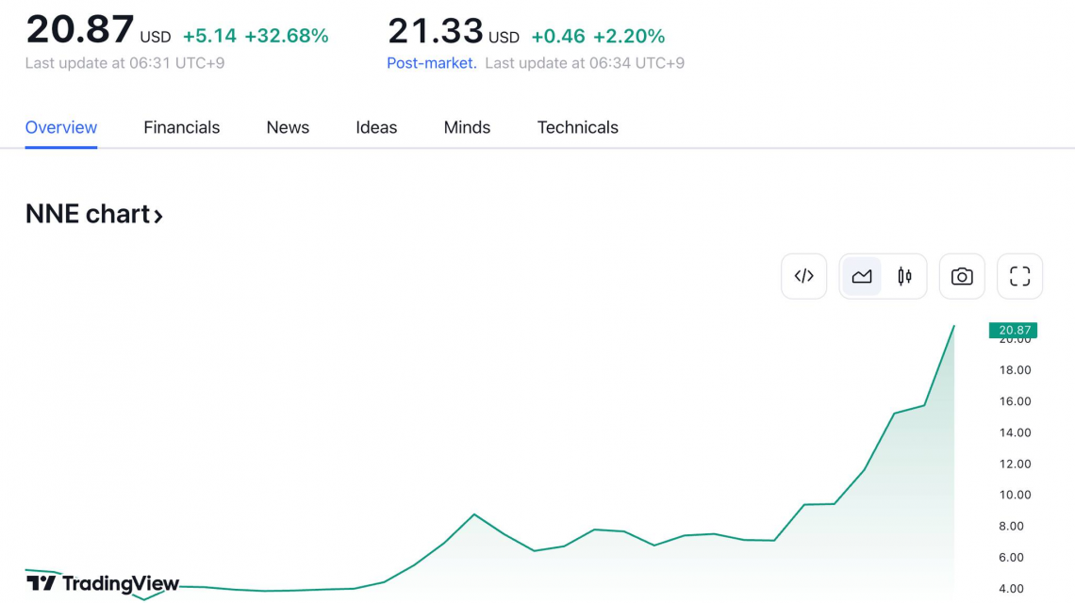
Task: Take a chart snapshot with camera icon
Action: [962, 276]
